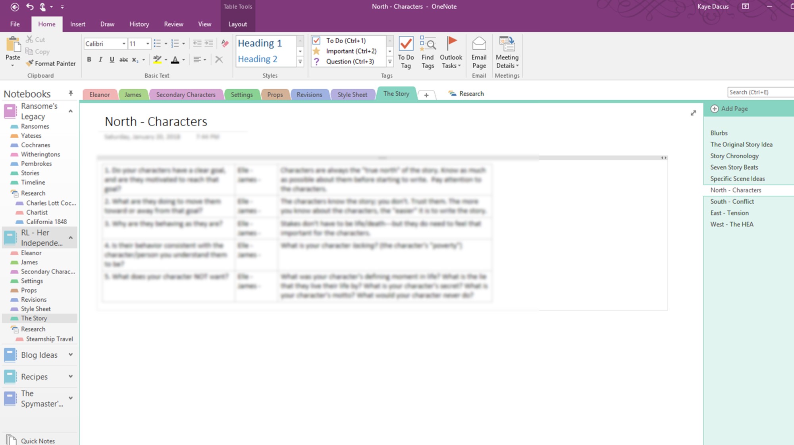Open Find Tags search icon
The width and height of the screenshot is (794, 445).
(x=428, y=44)
